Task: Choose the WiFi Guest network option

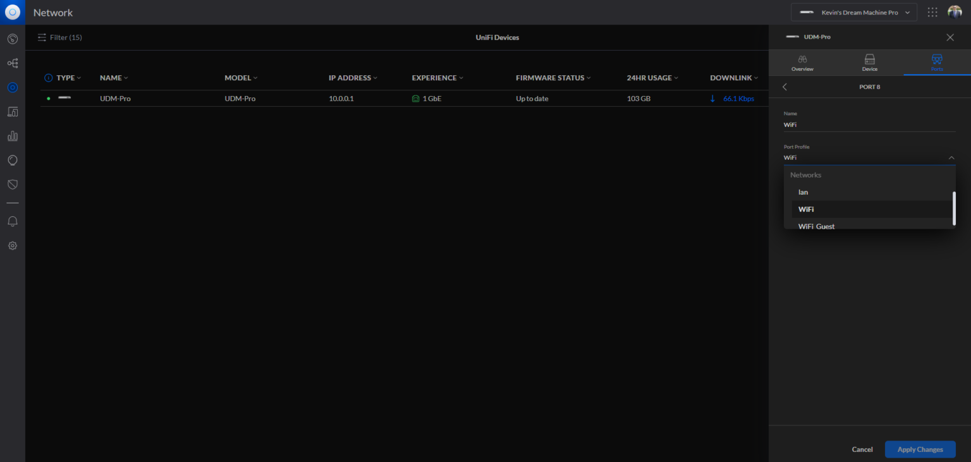Action: click(x=870, y=226)
